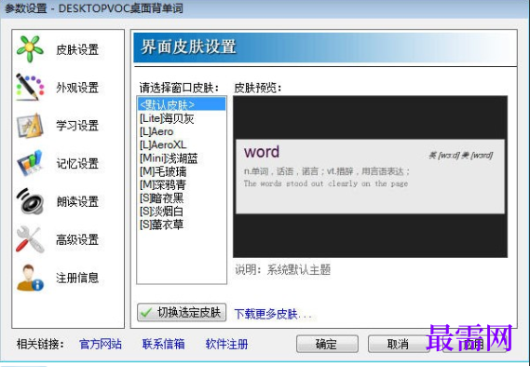Viewport: 530px width, 367px height.
Task: Open 皮肤设置 section
Action: pos(77,49)
